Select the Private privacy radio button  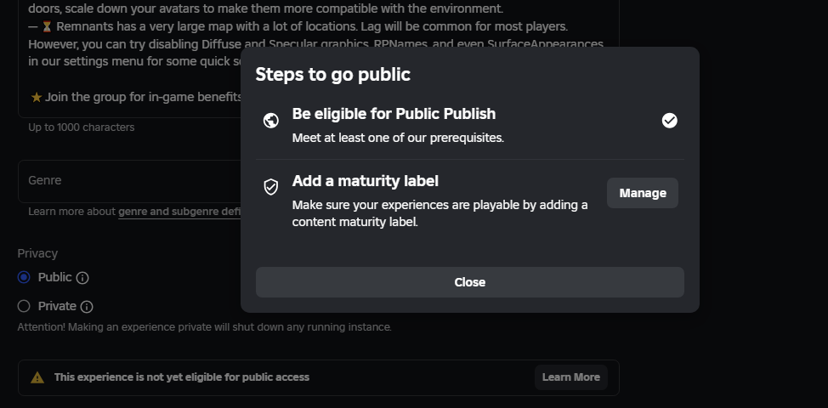[24, 306]
